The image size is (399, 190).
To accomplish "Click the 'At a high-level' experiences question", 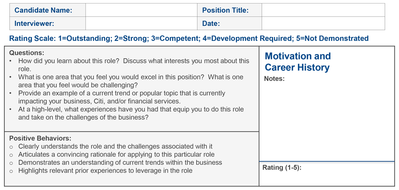I will click(x=131, y=109).
